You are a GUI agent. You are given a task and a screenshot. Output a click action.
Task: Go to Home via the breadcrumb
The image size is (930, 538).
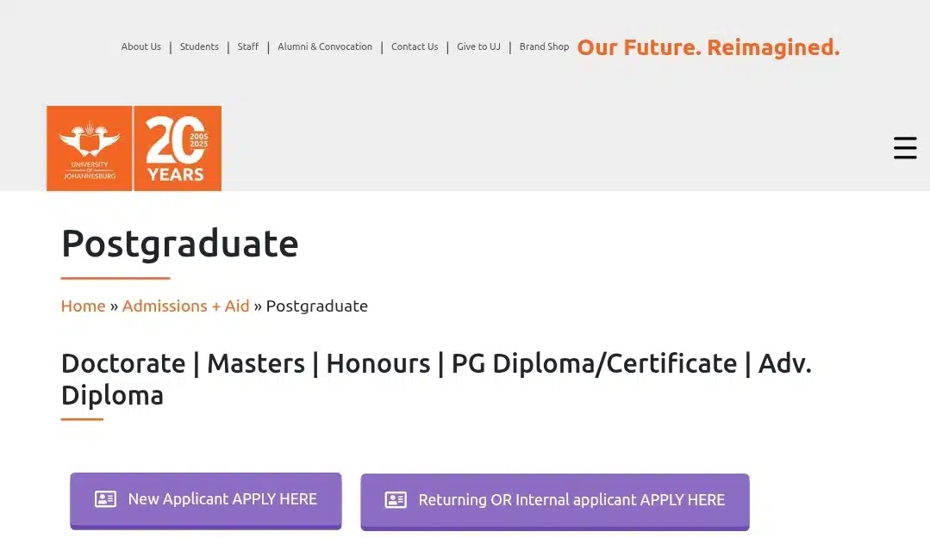(83, 306)
